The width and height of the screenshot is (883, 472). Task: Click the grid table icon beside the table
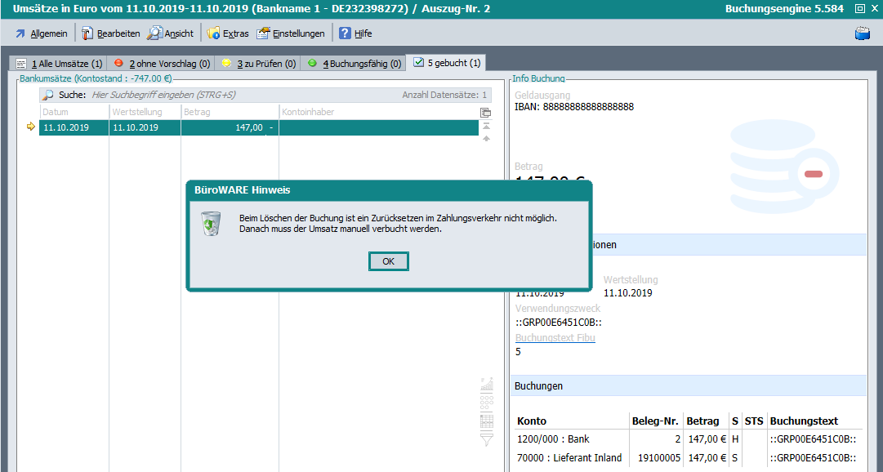click(487, 421)
